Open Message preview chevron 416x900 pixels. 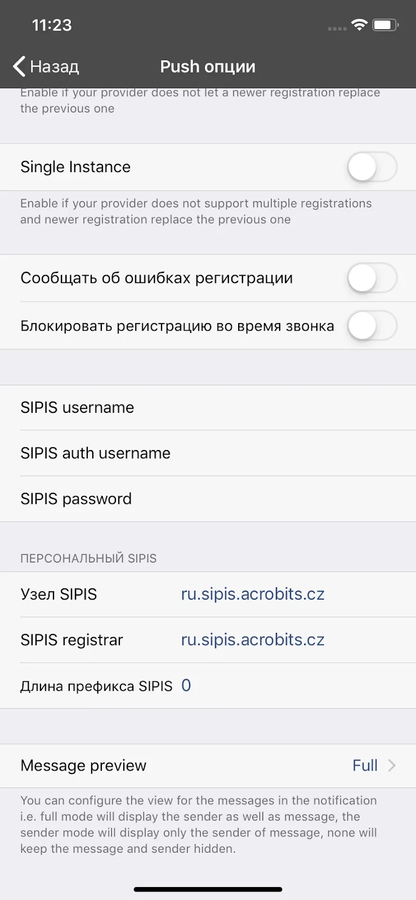(x=392, y=766)
